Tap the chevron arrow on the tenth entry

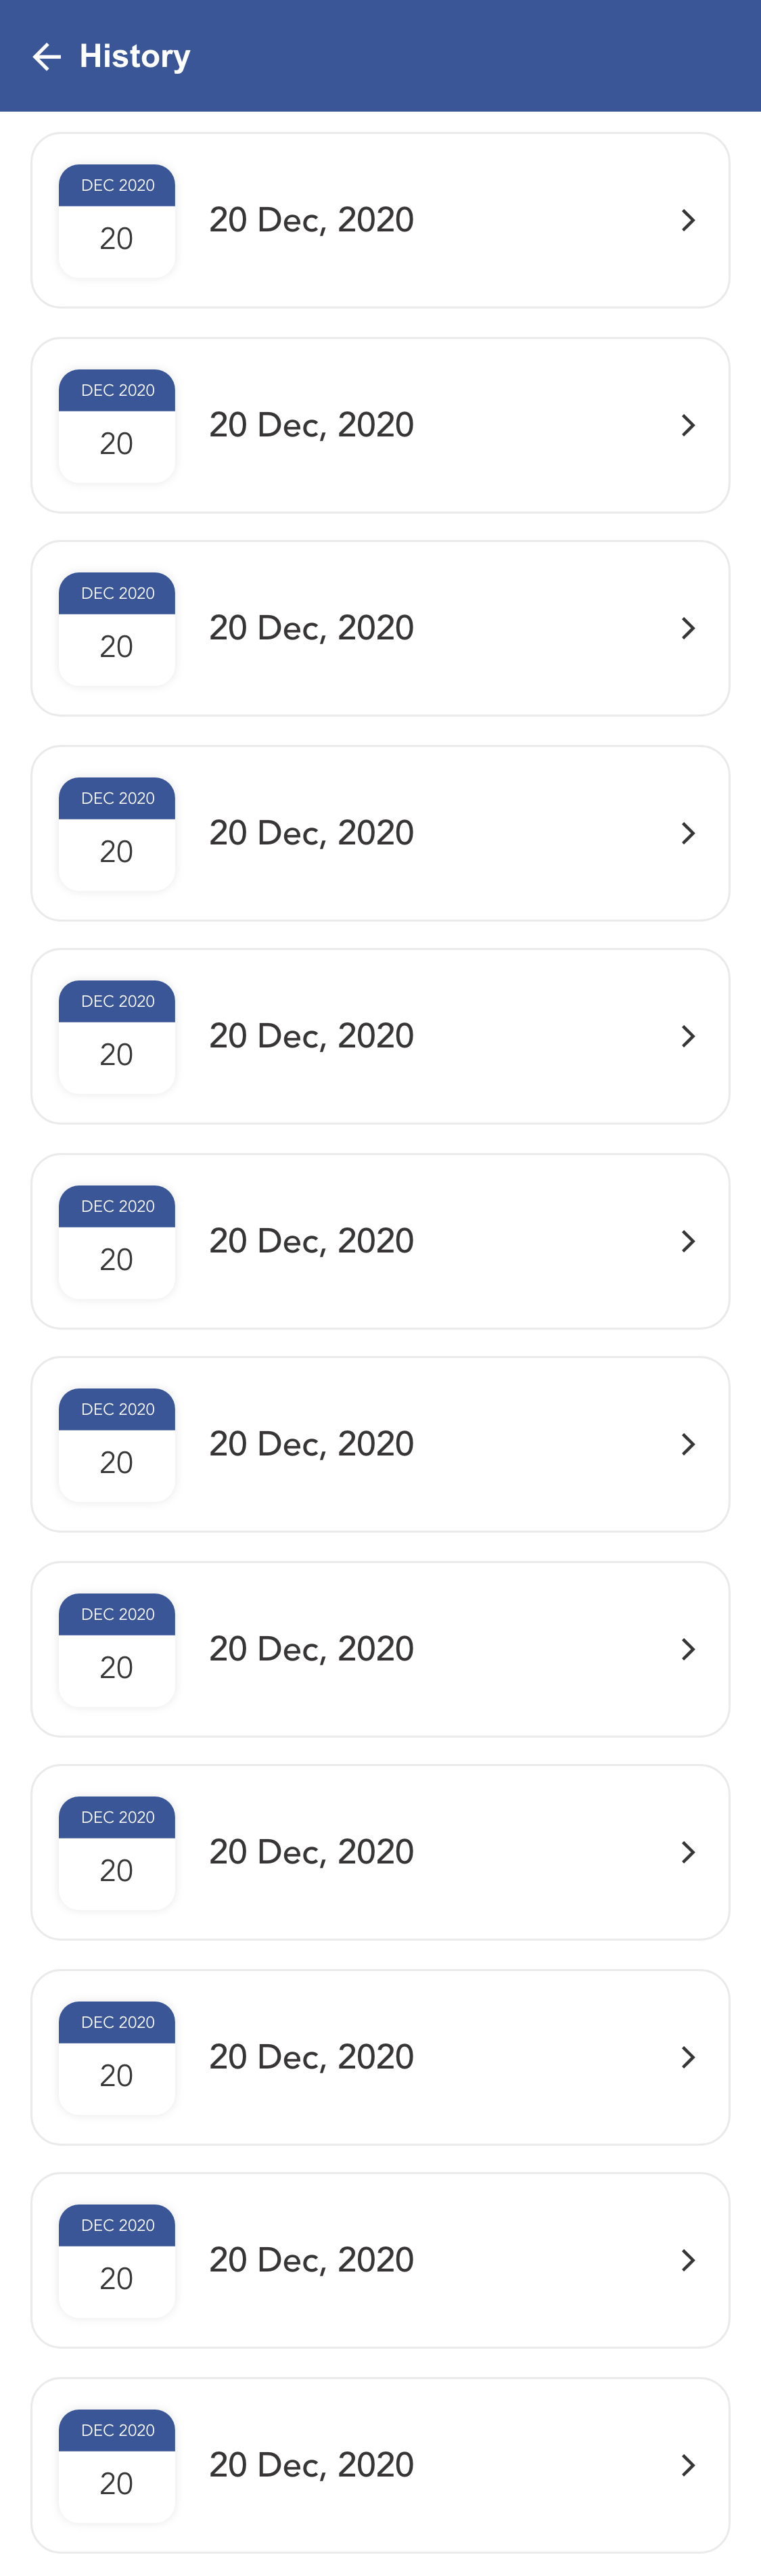(x=688, y=2057)
